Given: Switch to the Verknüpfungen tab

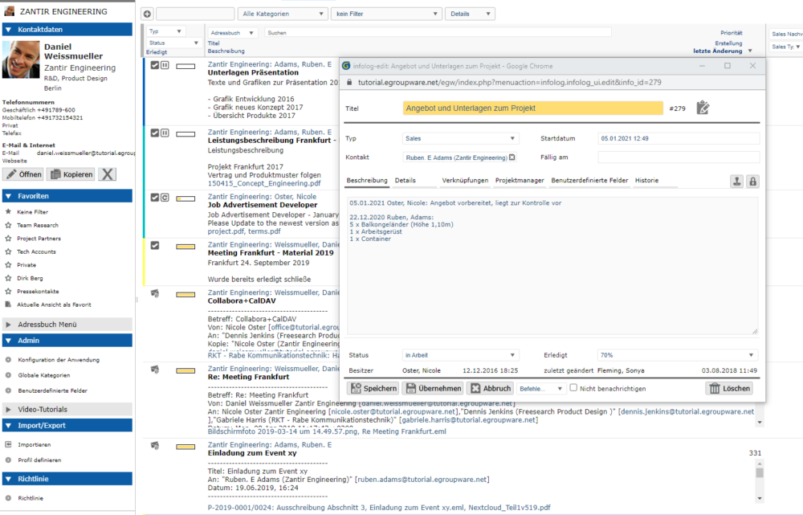Looking at the screenshot, I should pyautogui.click(x=465, y=181).
